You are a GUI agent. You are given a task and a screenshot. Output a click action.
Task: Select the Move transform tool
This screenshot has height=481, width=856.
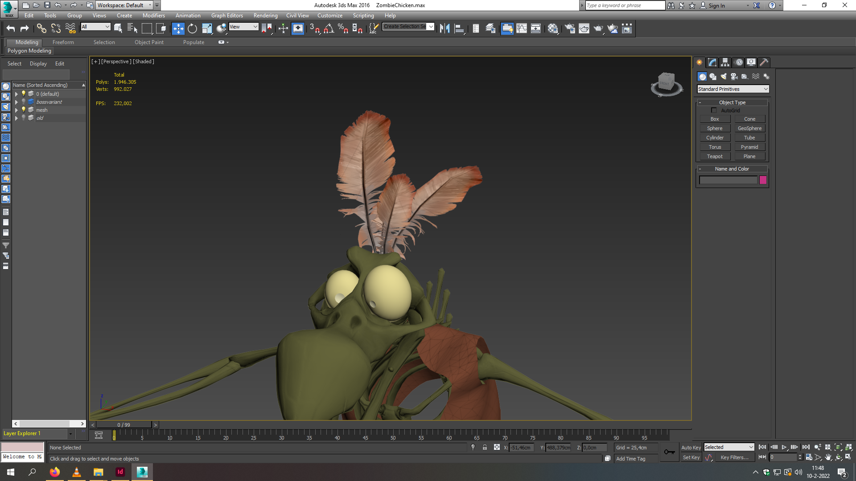point(178,29)
